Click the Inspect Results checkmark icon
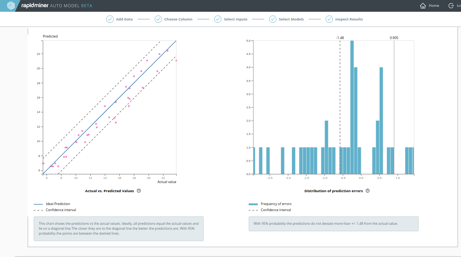Image resolution: width=461 pixels, height=257 pixels. coord(329,19)
